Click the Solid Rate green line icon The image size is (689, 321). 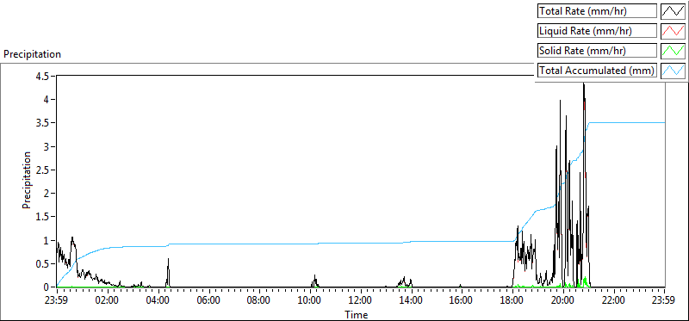click(x=673, y=51)
